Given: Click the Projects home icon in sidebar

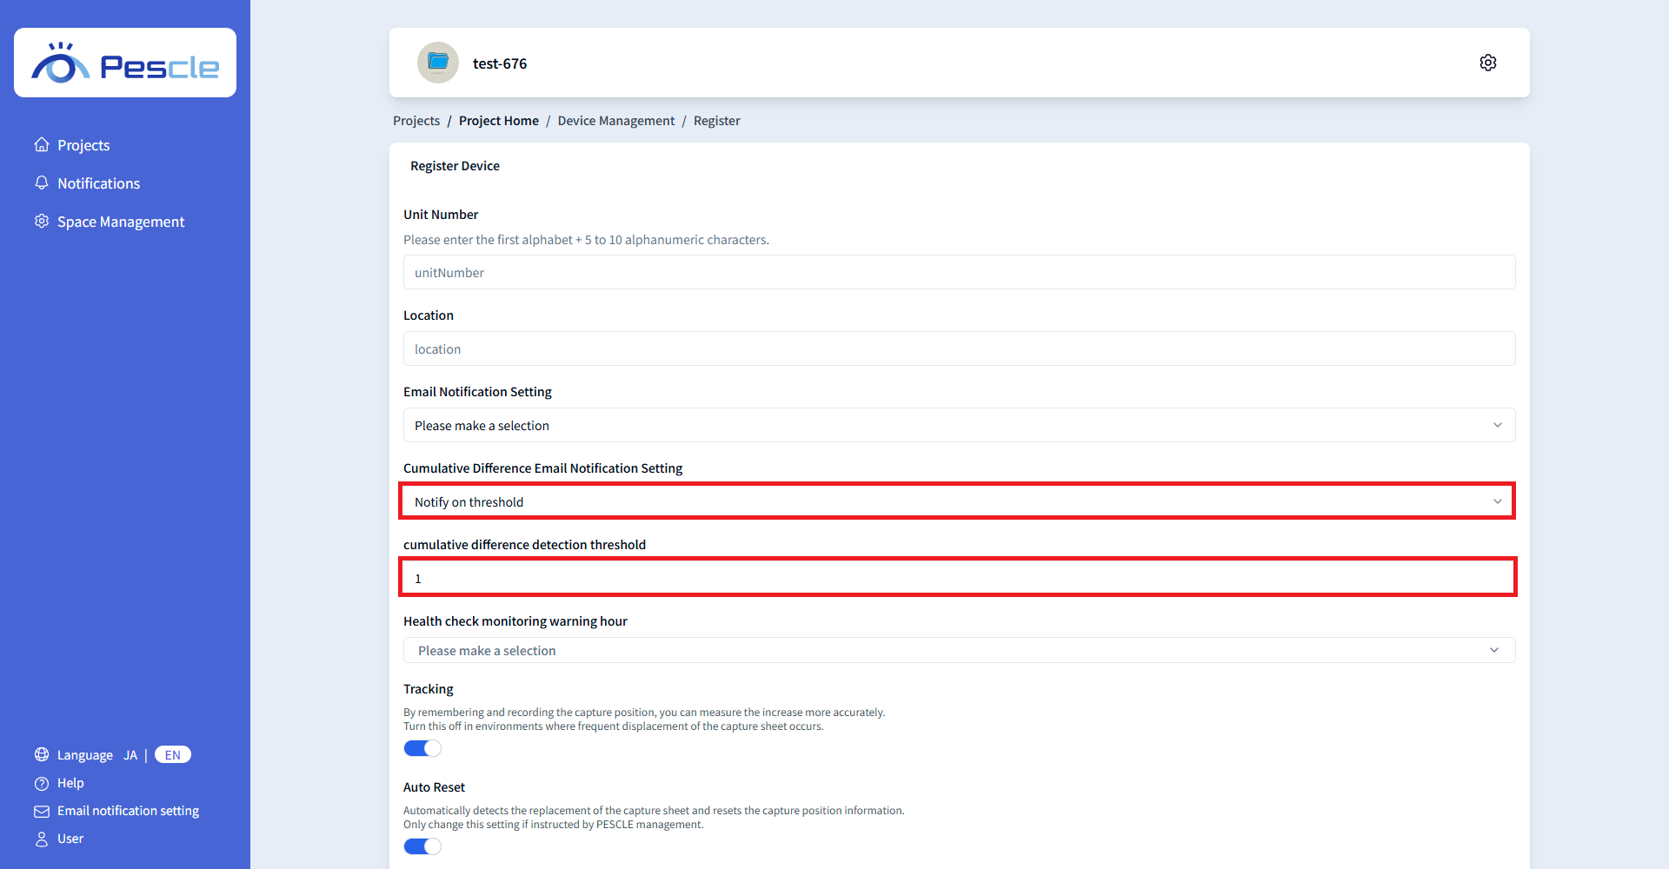Looking at the screenshot, I should (x=42, y=145).
